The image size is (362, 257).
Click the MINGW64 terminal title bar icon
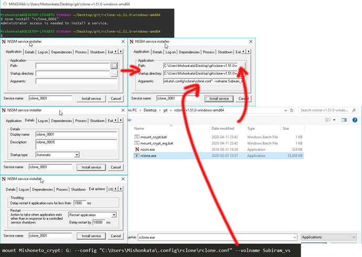[5, 4]
